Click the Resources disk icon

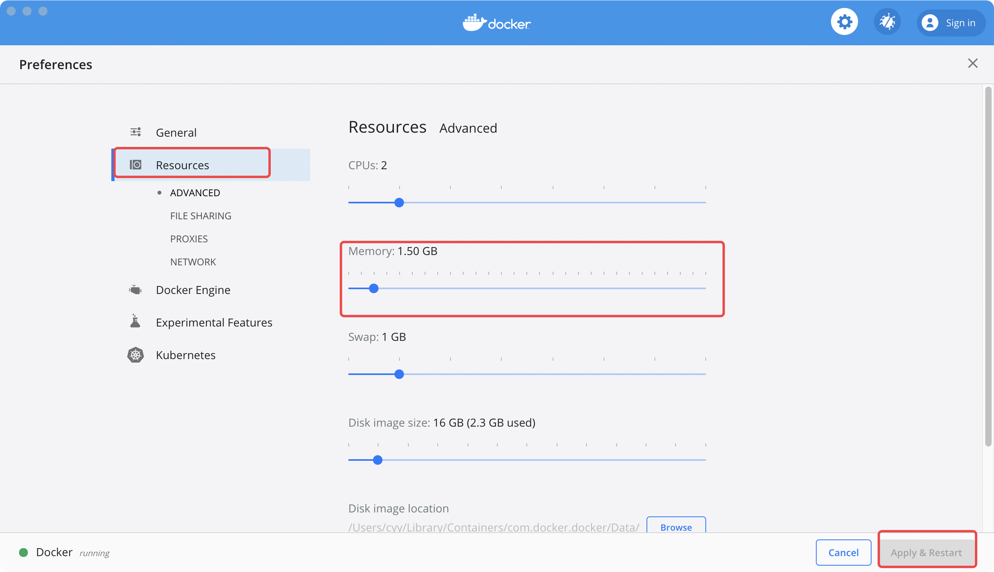136,164
